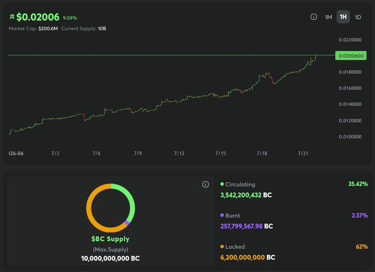Click the 0.0220000 price axis label

350,40
